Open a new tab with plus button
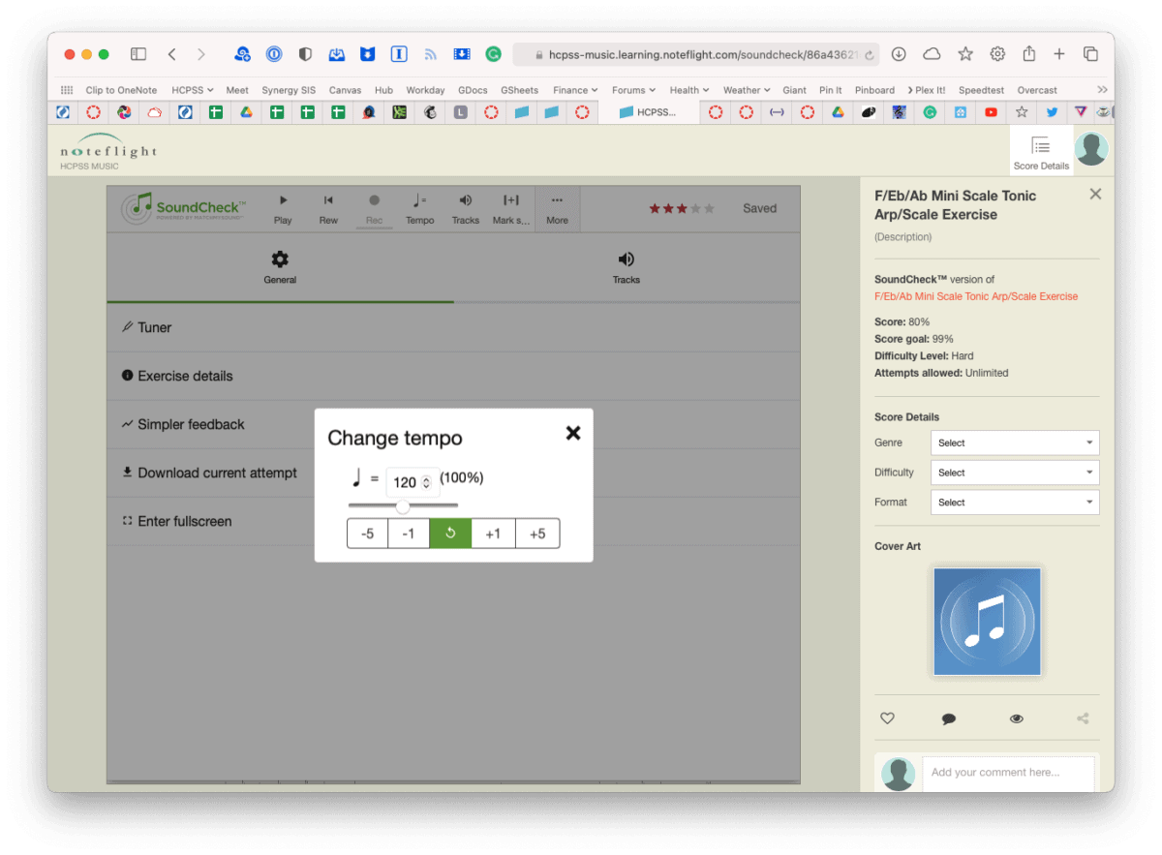Screen dimensions: 1162x855 pyautogui.click(x=1059, y=54)
